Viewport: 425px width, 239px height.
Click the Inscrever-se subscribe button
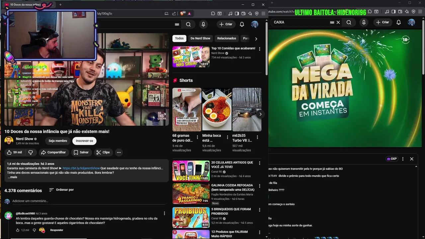[x=84, y=141]
